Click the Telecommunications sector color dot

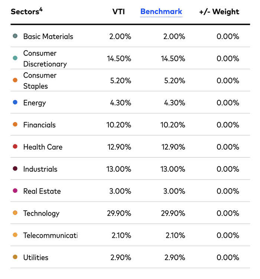pos(15,235)
